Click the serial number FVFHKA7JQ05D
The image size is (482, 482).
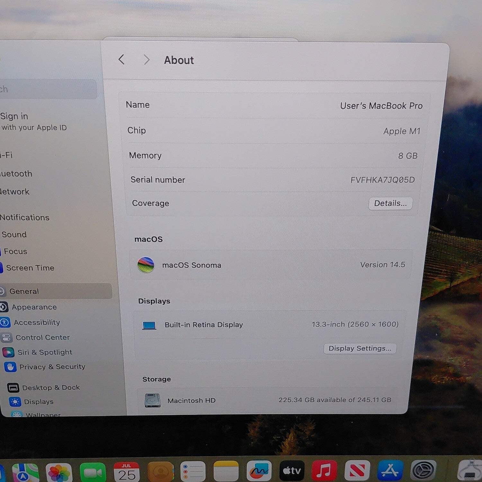383,180
